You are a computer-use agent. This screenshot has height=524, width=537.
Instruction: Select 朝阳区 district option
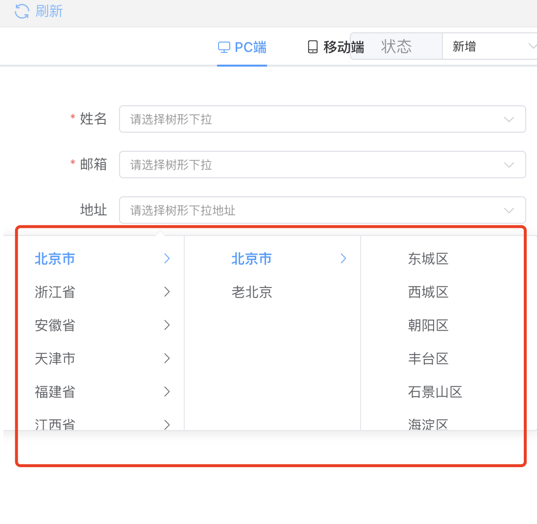point(428,326)
